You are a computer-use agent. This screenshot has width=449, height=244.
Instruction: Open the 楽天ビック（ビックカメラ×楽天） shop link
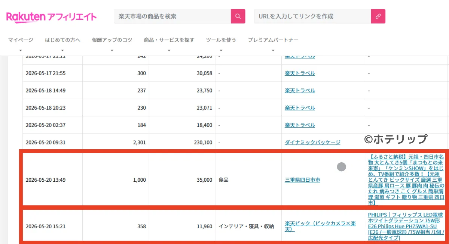pos(320,226)
